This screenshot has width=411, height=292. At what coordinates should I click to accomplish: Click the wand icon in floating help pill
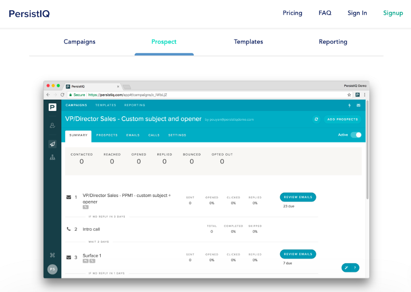click(346, 268)
